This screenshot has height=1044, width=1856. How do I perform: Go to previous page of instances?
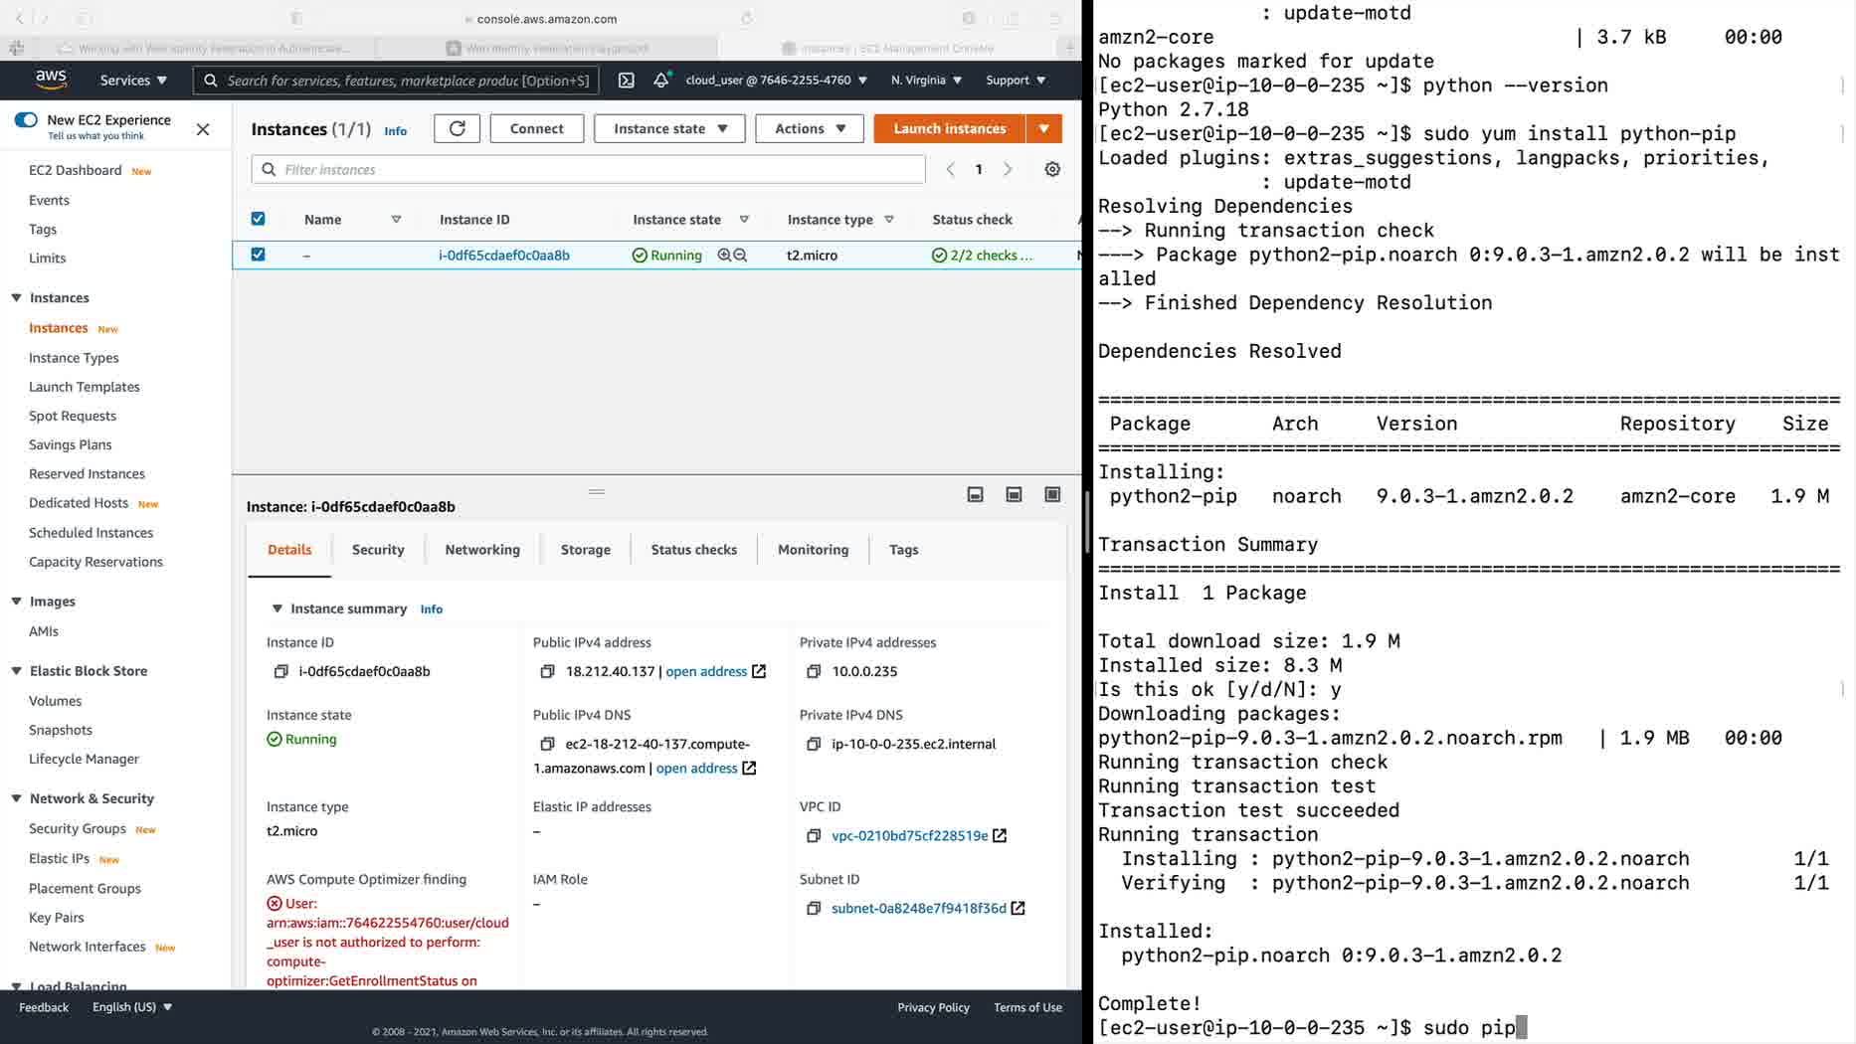click(x=951, y=170)
